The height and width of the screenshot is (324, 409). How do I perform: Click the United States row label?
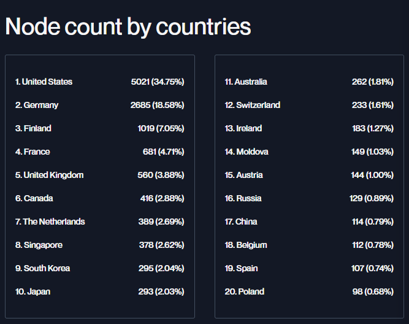coord(44,82)
